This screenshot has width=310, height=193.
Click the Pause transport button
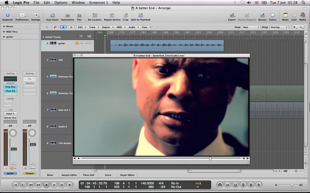62,185
